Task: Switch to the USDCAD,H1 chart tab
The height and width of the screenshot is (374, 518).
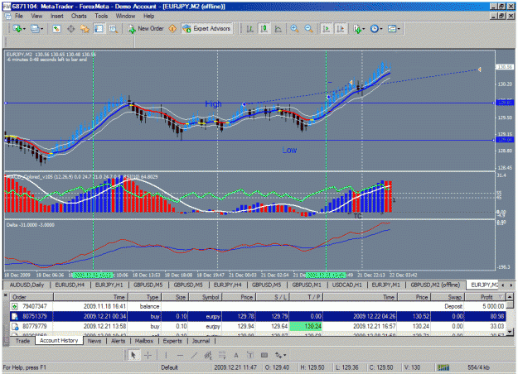Action: coord(347,285)
